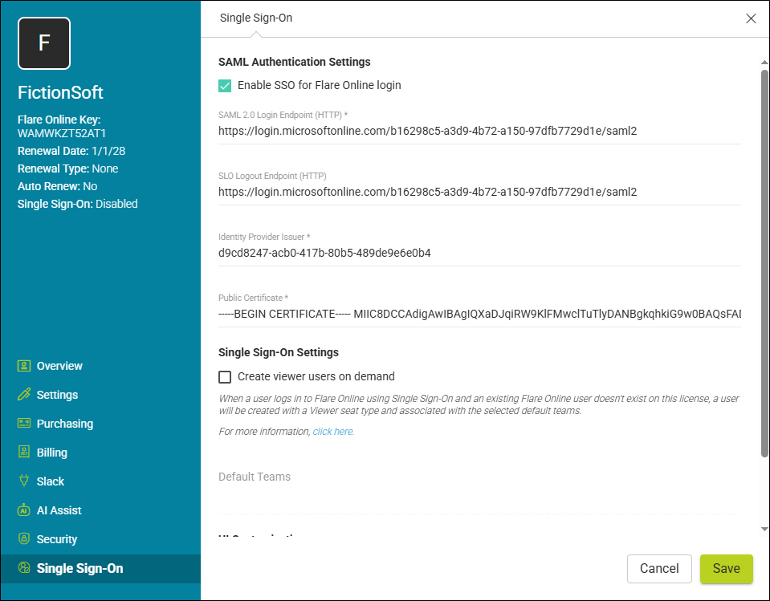This screenshot has height=601, width=770.
Task: Click the FictionSoft license name
Action: pyautogui.click(x=60, y=92)
